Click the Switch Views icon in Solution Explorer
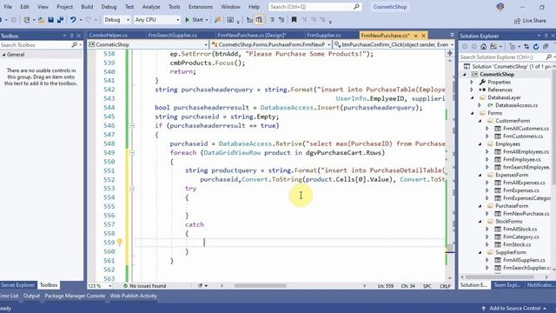Image resolution: width=556 pixels, height=313 pixels. tap(493, 46)
